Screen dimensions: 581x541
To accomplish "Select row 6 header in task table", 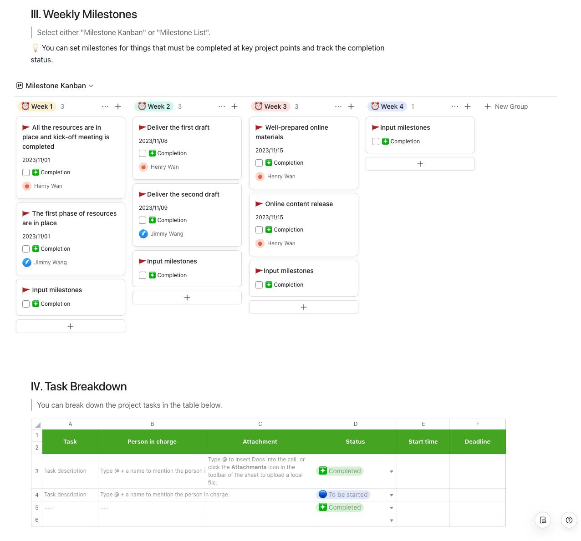I will [x=37, y=520].
